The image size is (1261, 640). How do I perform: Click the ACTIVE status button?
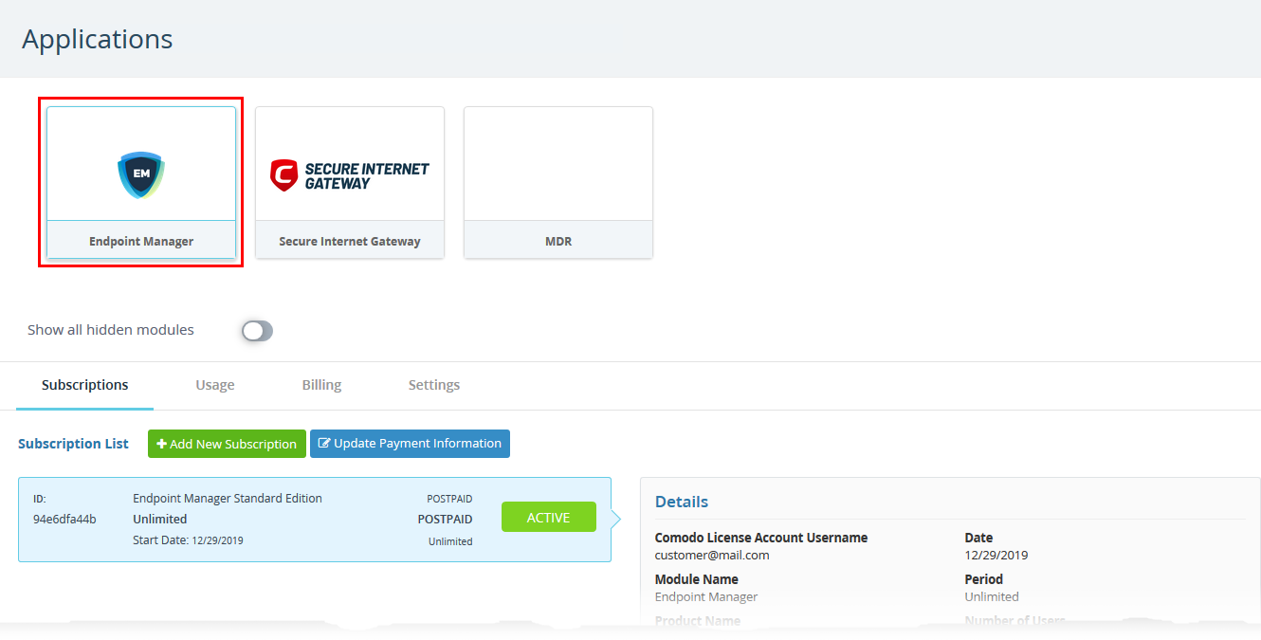click(549, 518)
